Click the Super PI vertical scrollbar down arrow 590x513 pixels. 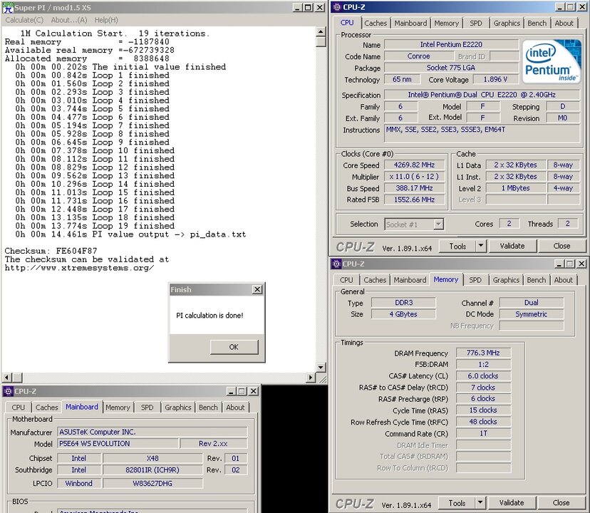point(321,368)
